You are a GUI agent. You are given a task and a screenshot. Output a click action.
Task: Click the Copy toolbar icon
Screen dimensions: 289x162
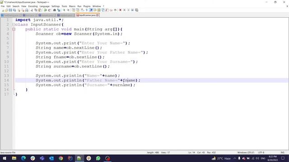36,10
